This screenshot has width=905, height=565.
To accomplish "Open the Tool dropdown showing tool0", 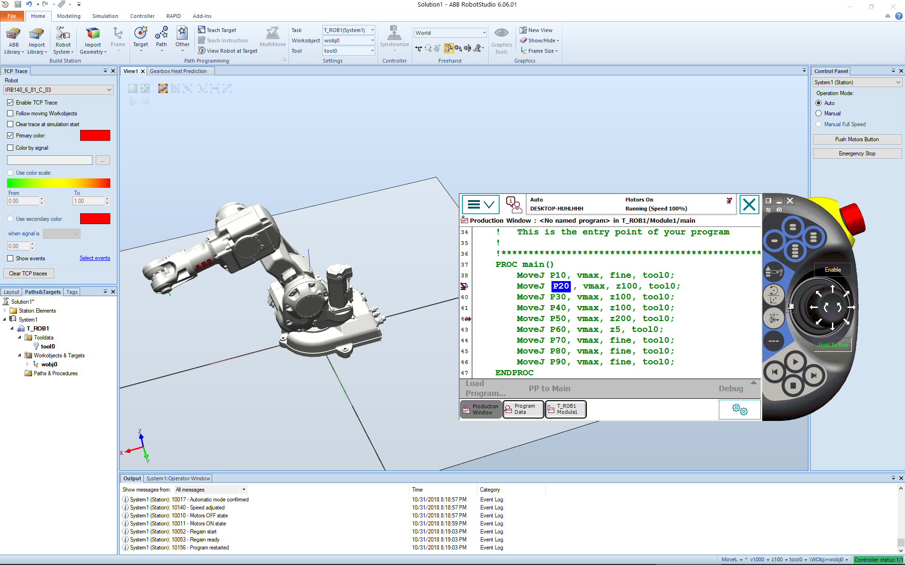I will coord(348,50).
